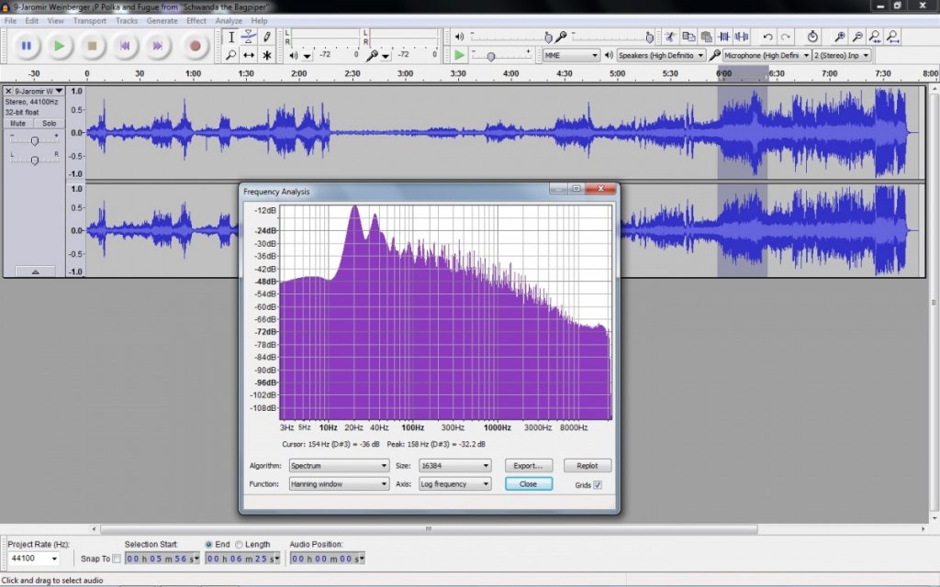Click the Pause transport button
The image size is (940, 587).
27,46
